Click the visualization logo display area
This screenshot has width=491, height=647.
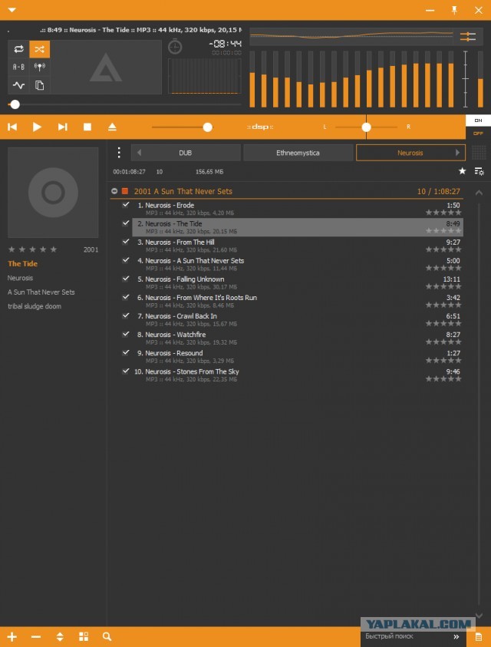(106, 68)
